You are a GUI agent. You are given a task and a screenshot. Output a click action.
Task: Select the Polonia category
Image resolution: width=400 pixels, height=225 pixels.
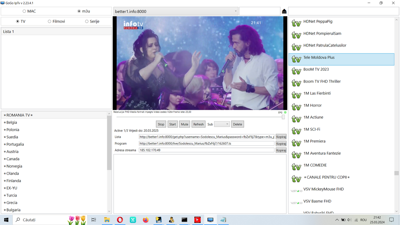tap(54, 130)
